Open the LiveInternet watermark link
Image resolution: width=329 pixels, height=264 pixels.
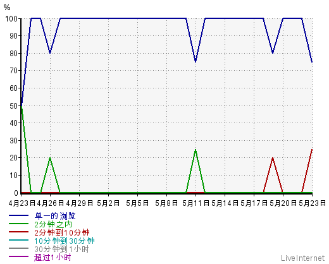(302, 258)
